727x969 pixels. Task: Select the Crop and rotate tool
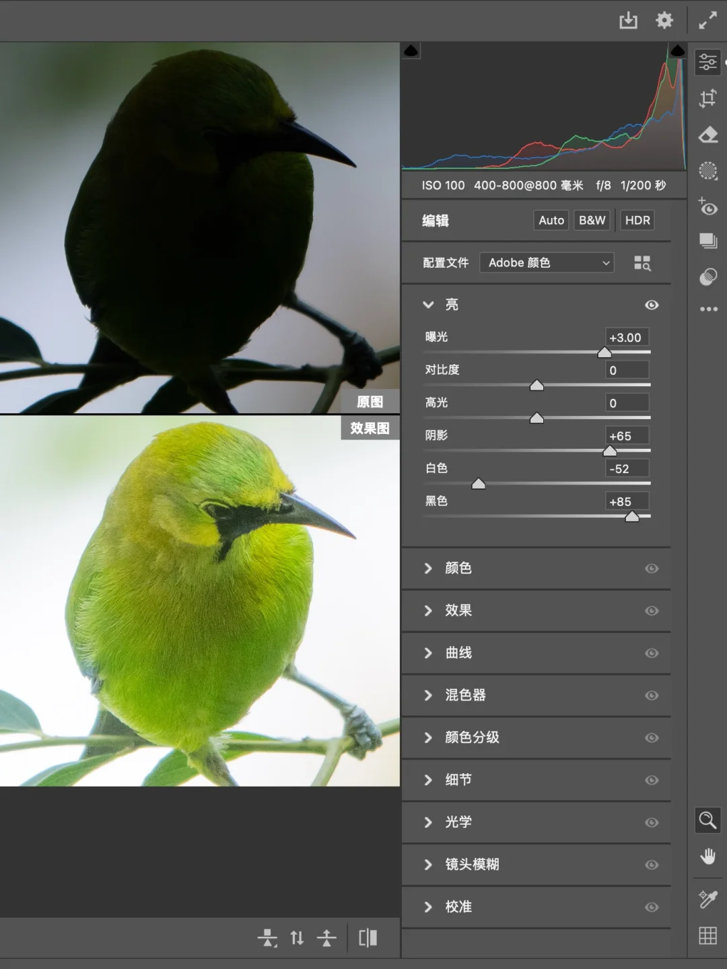pos(707,99)
